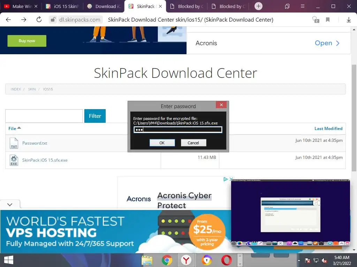
Task: Click the page vertical scrollbar
Action: (354, 118)
